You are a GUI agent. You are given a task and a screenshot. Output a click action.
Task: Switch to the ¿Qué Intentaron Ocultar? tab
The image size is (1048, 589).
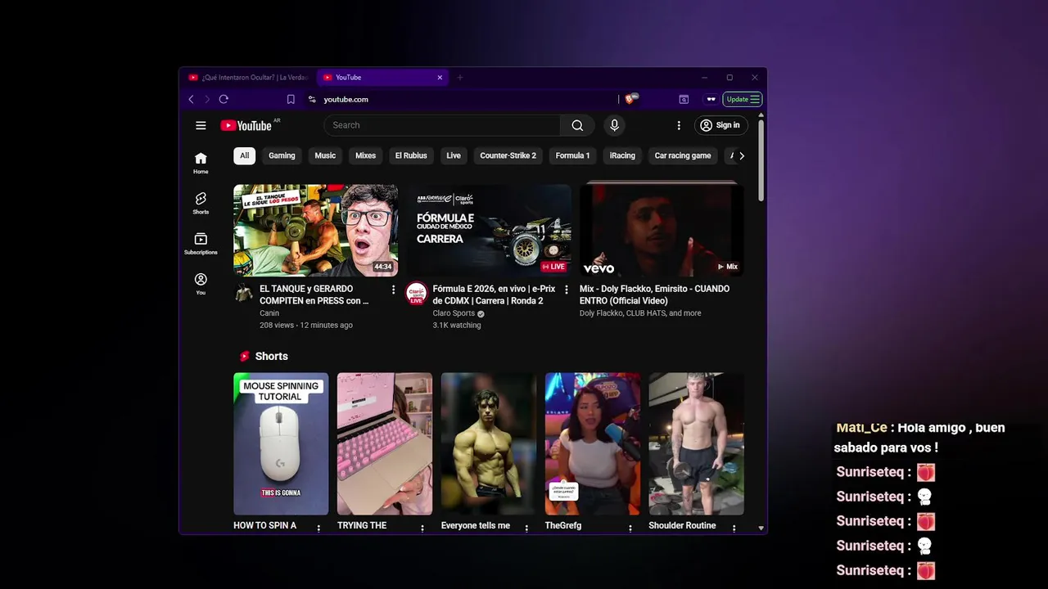[247, 78]
